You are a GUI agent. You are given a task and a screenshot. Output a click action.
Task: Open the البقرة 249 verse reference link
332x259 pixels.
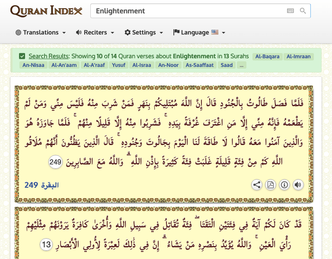41,185
